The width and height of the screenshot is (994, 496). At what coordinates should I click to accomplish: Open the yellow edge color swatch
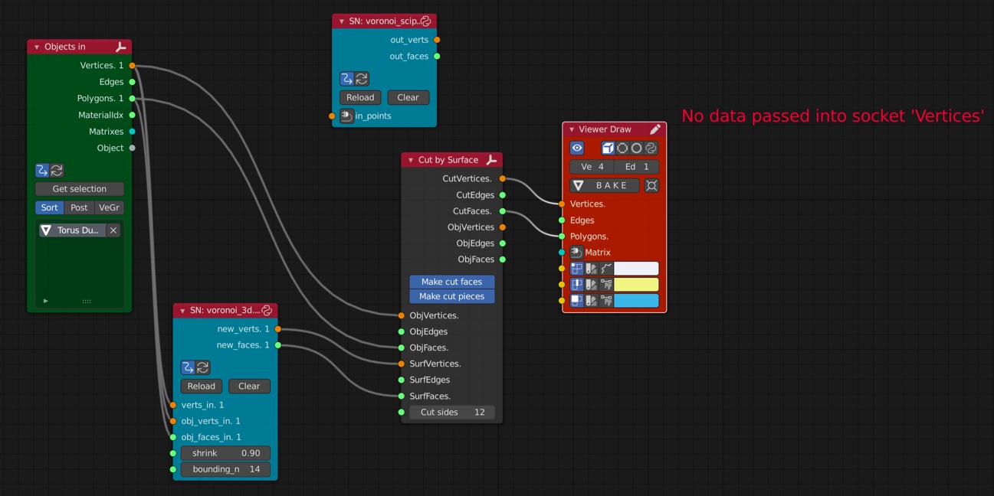click(x=636, y=285)
